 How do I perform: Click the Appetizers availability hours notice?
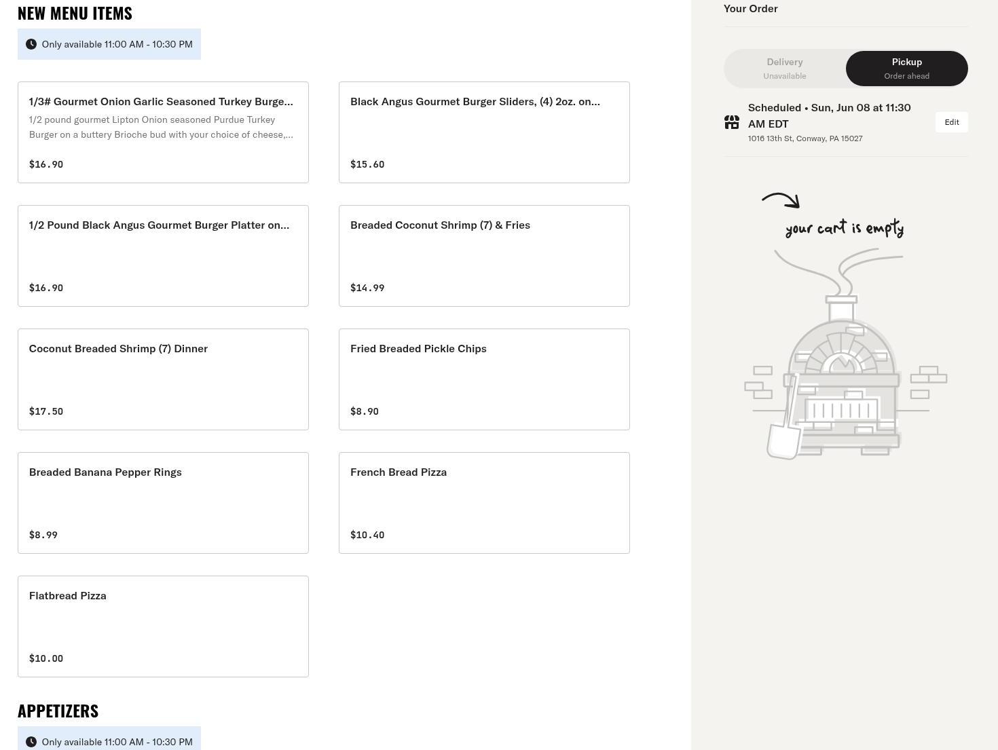tap(109, 739)
